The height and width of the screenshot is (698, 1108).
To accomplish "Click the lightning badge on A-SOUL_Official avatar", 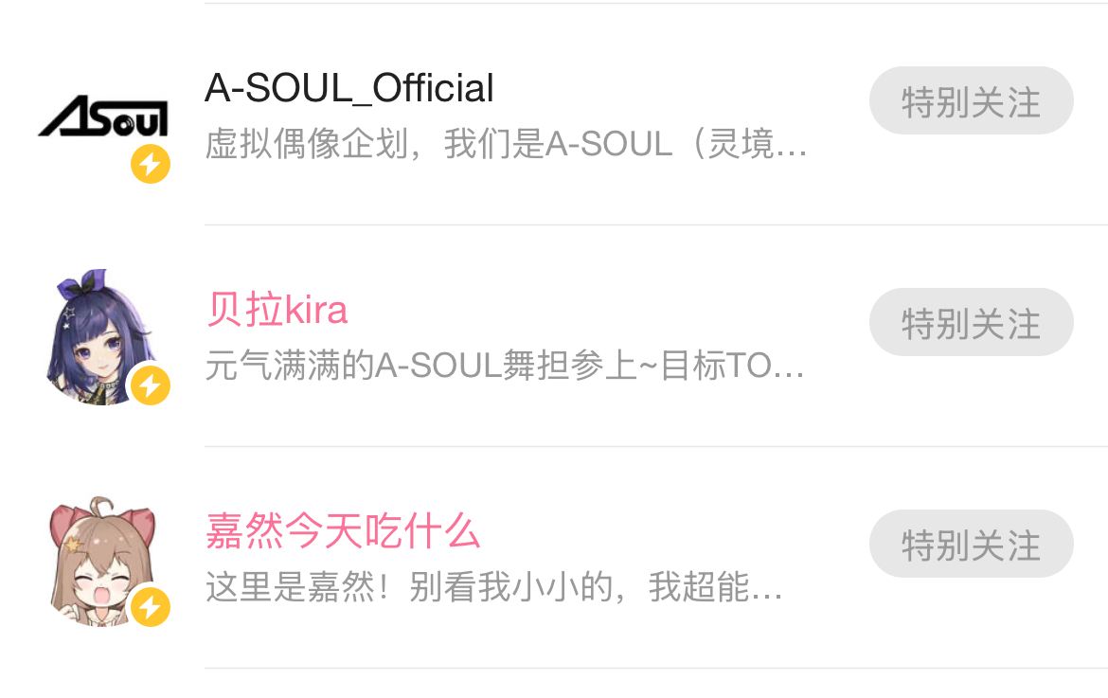I will pos(151,165).
